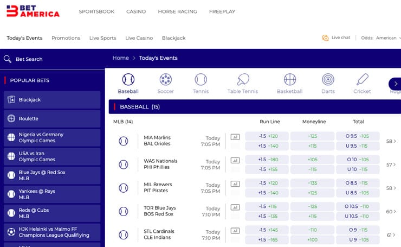Select PHI Phillies -1.5 +155 run line
The image size is (401, 247).
point(267,169)
